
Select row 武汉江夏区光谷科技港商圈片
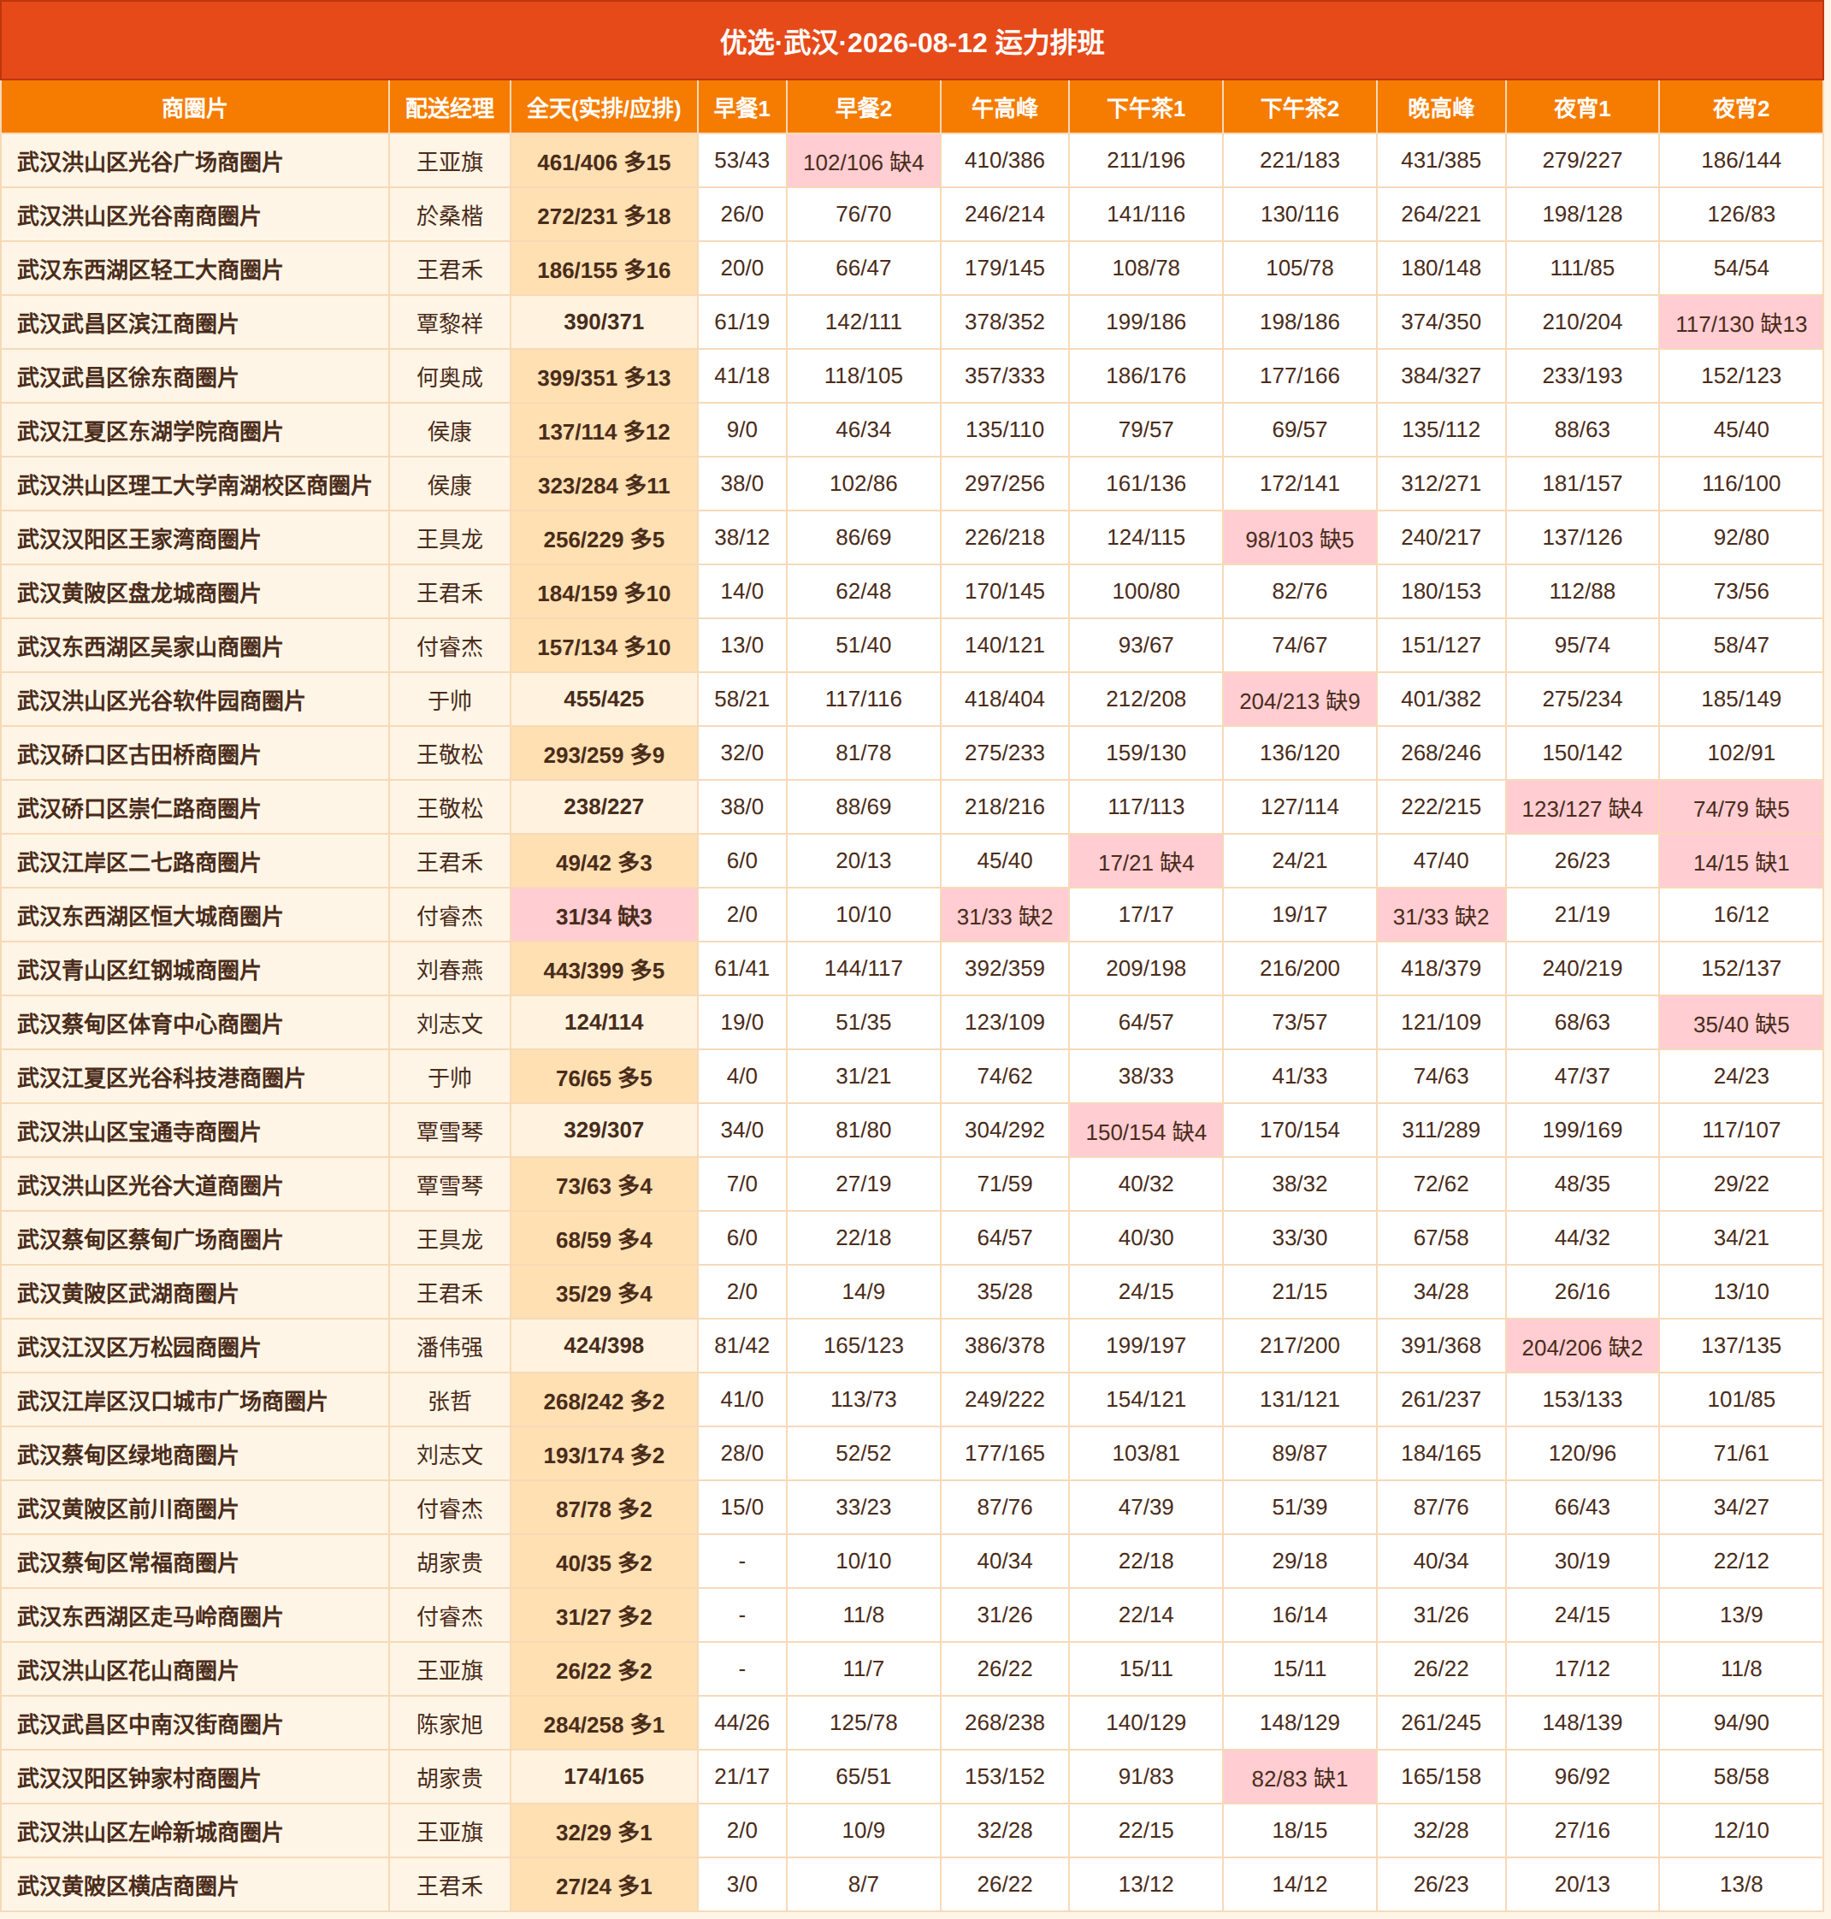(x=912, y=1078)
